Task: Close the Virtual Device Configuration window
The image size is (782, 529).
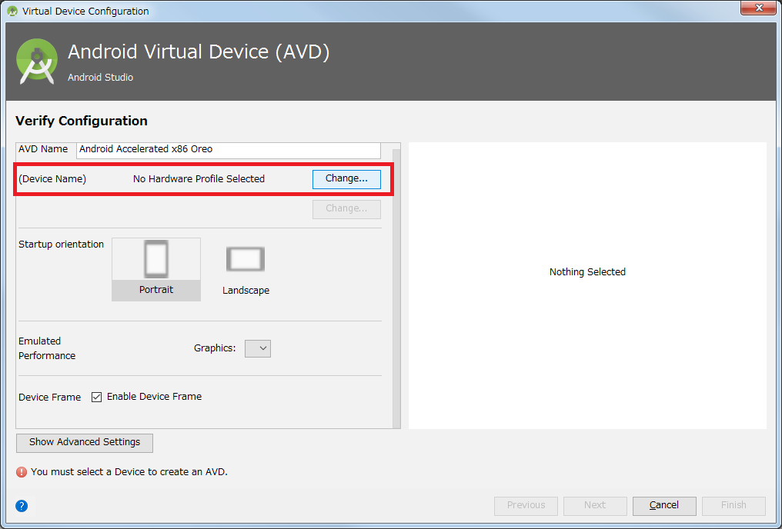Action: click(x=759, y=8)
